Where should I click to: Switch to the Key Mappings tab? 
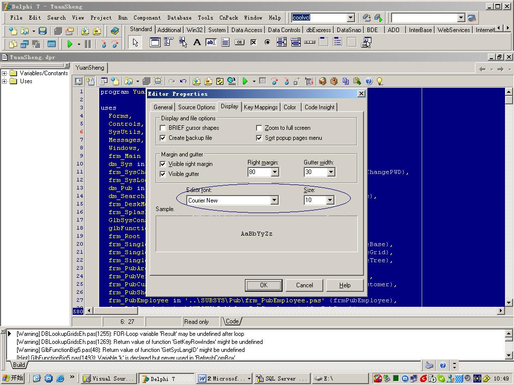click(261, 107)
